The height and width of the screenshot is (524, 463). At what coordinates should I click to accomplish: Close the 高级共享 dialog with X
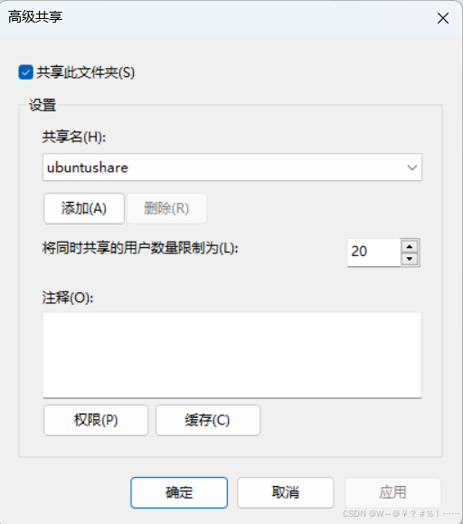(x=442, y=18)
